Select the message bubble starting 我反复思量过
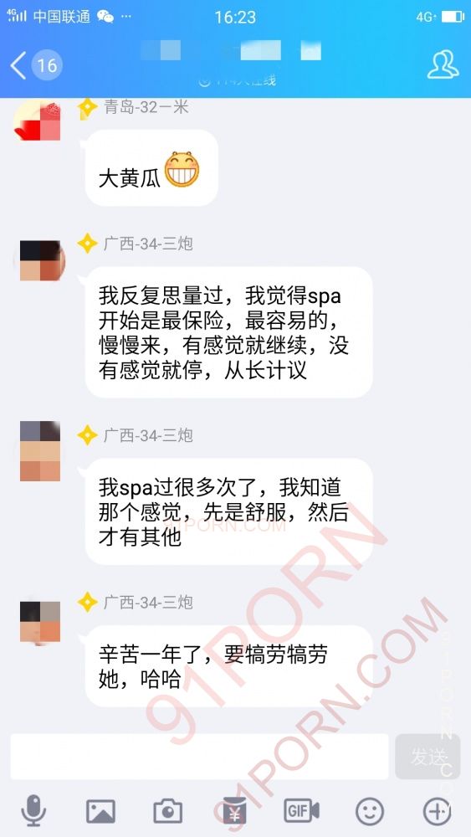 point(228,332)
